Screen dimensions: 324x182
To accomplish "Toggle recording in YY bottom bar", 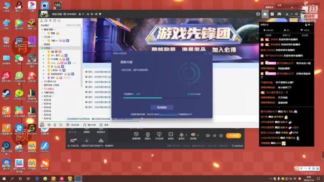I will (x=104, y=125).
